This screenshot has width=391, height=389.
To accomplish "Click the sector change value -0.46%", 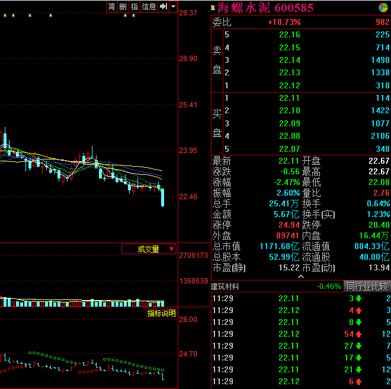I will point(329,286).
